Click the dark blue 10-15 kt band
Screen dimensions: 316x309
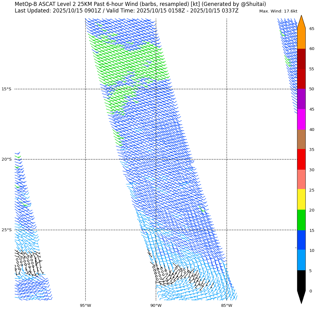pyautogui.click(x=301, y=240)
